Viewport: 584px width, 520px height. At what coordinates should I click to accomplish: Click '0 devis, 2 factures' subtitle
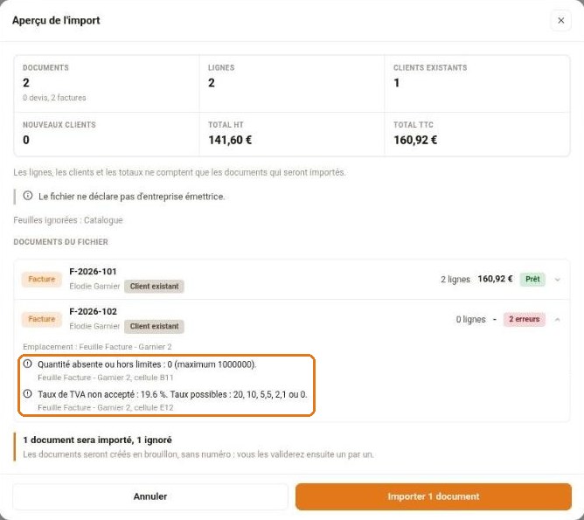(x=54, y=98)
